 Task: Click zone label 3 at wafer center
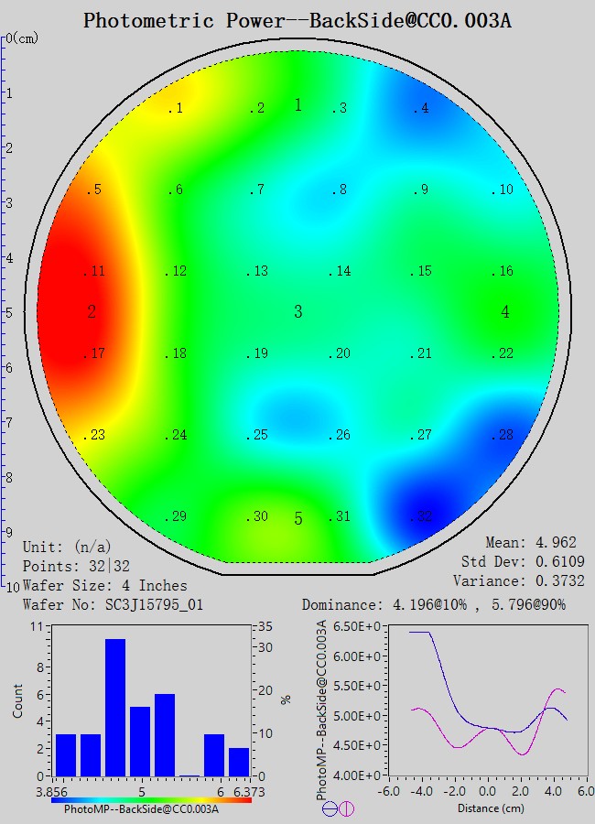(297, 312)
